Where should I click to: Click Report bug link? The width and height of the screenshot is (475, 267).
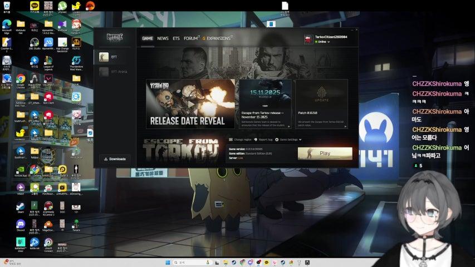263,140
